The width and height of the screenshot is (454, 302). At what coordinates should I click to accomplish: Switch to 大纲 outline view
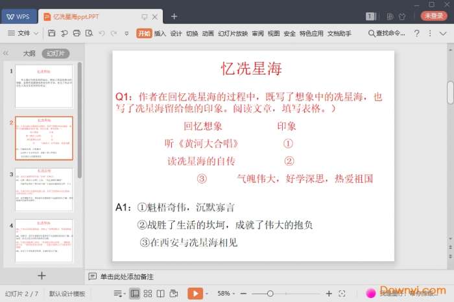point(29,54)
